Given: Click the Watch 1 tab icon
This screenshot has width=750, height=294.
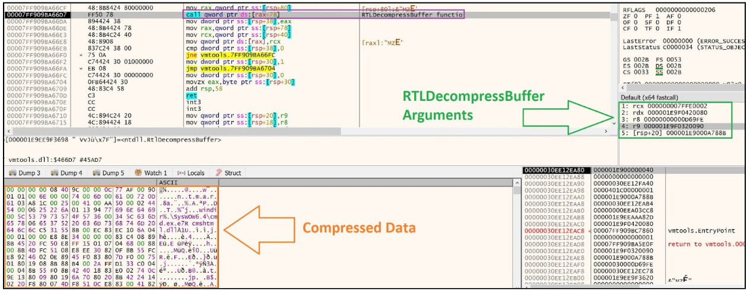Looking at the screenshot, I should click(x=138, y=173).
